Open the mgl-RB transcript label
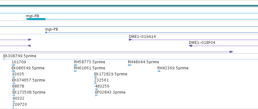Screen dimensions: 258x109 click(x=32, y=16)
